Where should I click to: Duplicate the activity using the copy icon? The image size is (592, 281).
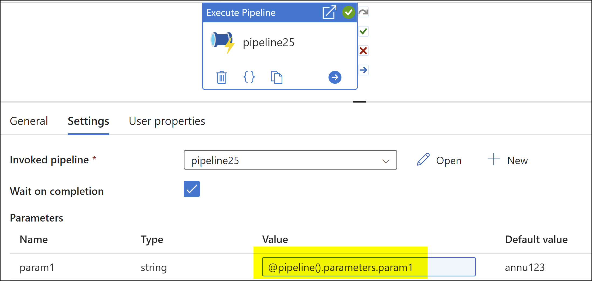pyautogui.click(x=276, y=77)
